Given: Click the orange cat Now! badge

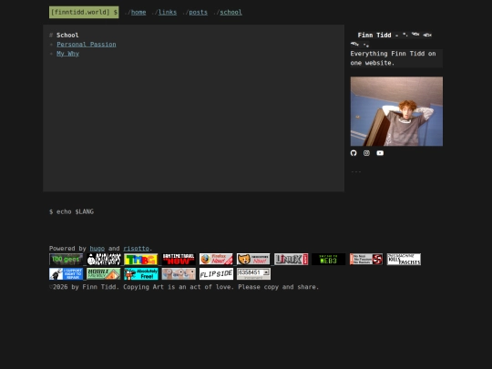Looking at the screenshot, I should [x=253, y=259].
